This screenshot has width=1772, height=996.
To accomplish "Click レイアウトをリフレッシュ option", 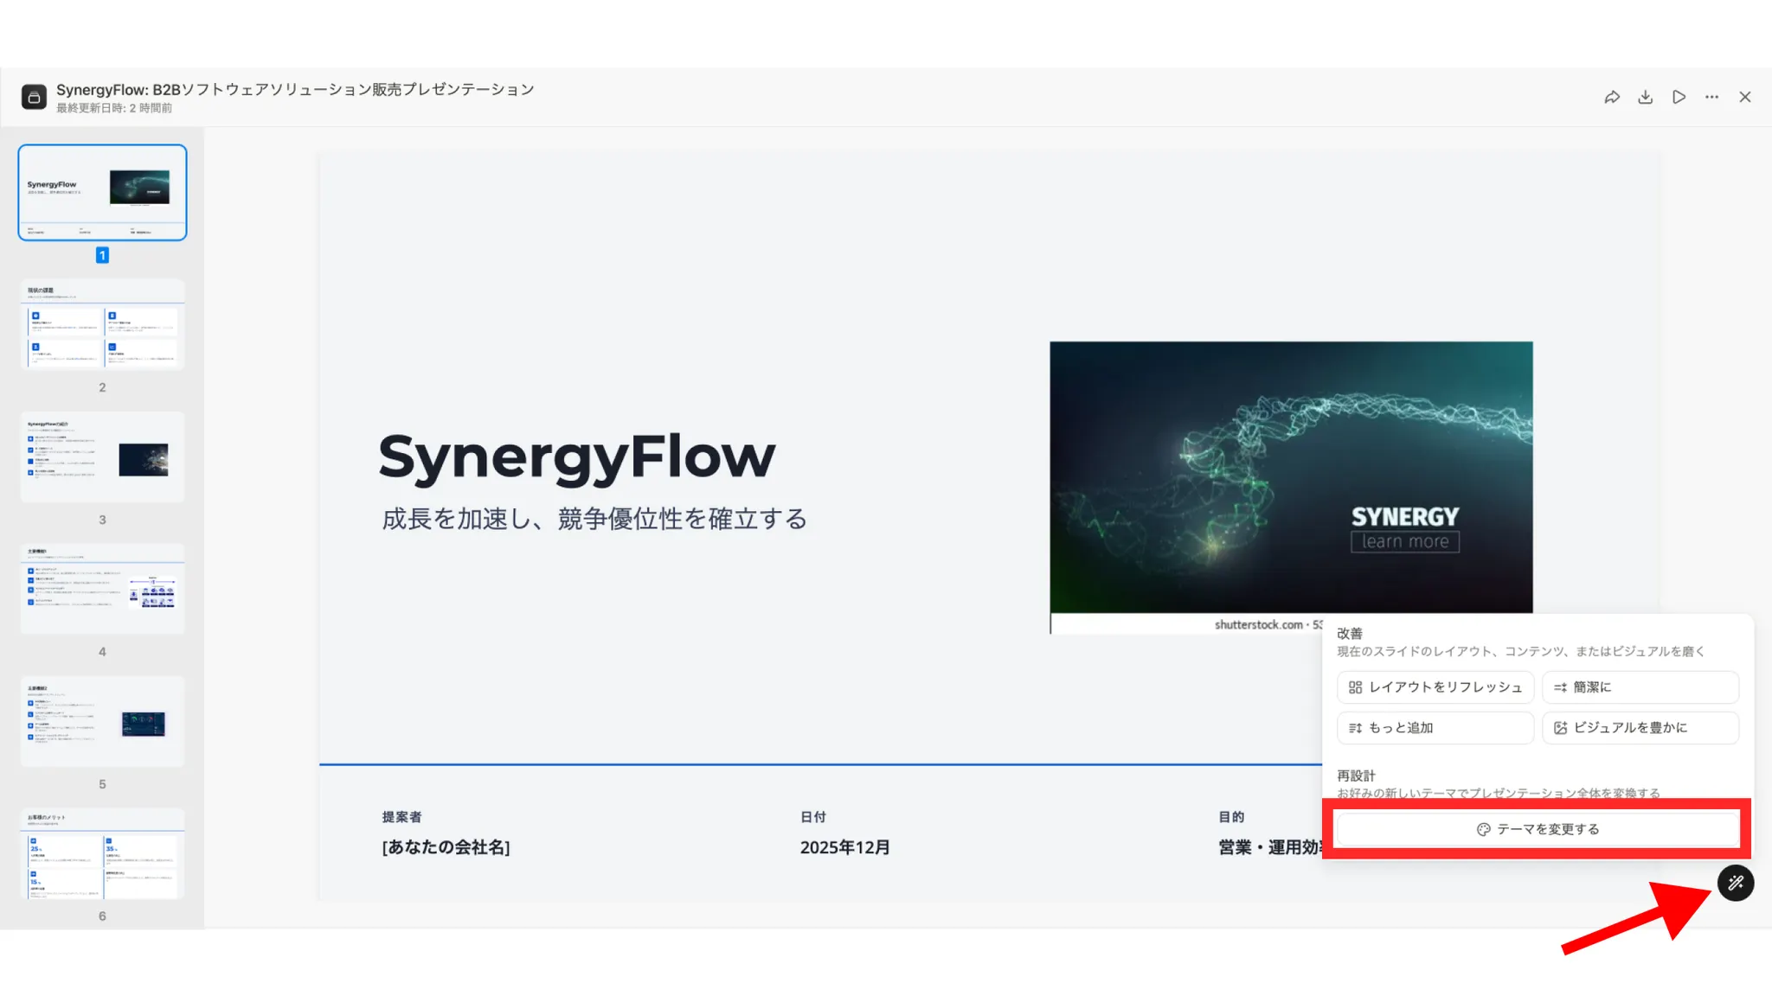I will (x=1435, y=686).
